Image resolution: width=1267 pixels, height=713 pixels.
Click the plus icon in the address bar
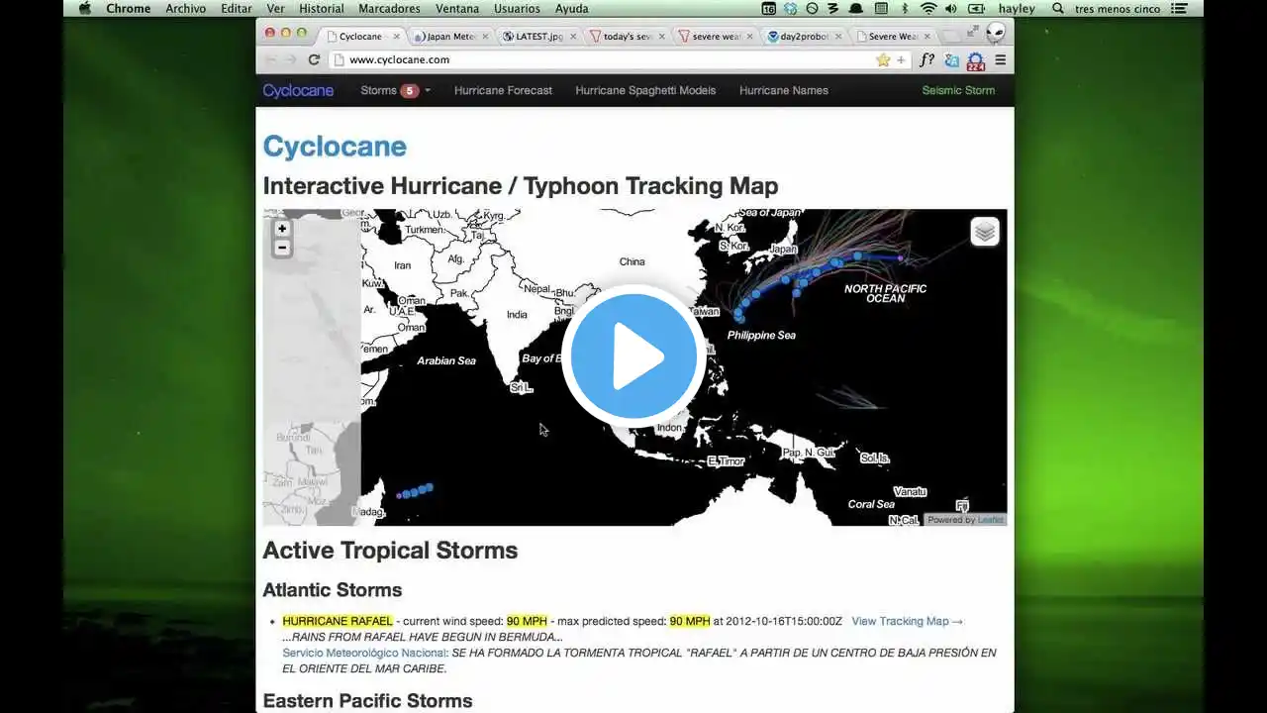click(901, 59)
